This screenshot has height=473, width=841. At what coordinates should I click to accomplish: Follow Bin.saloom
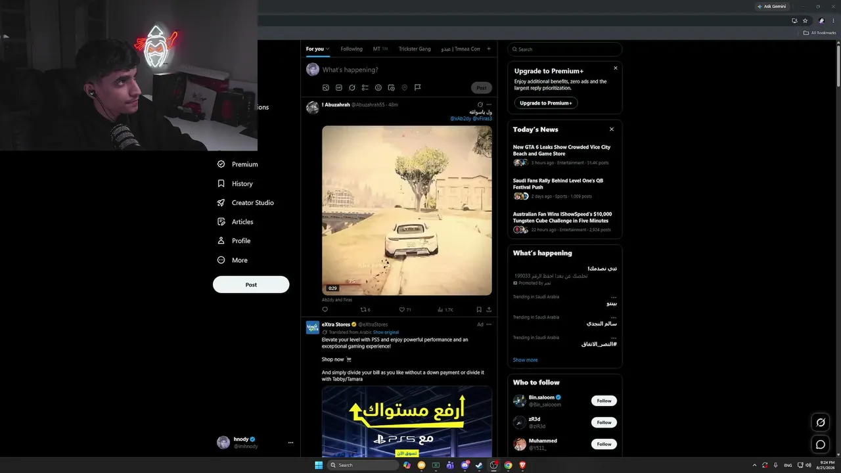pos(604,401)
